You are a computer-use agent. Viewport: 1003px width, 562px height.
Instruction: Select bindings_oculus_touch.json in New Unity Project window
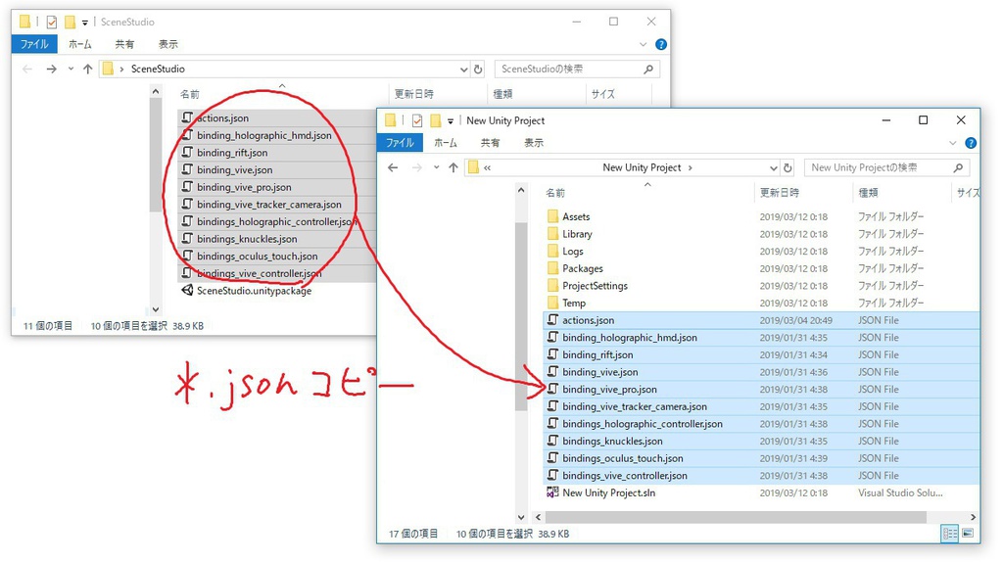click(x=761, y=458)
